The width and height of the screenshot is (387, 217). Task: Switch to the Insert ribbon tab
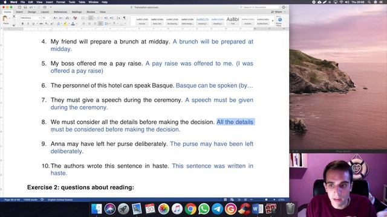click(x=19, y=12)
